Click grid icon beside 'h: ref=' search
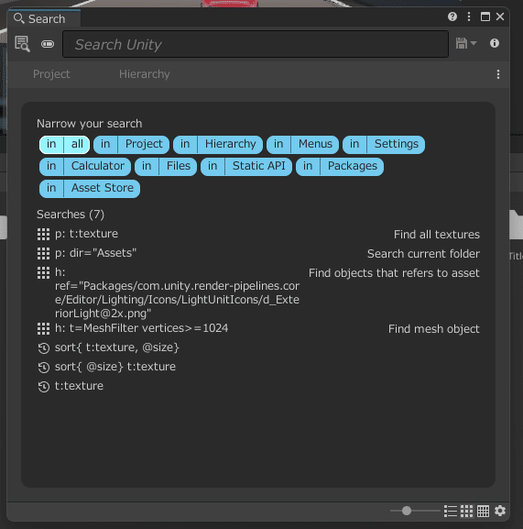 point(43,272)
